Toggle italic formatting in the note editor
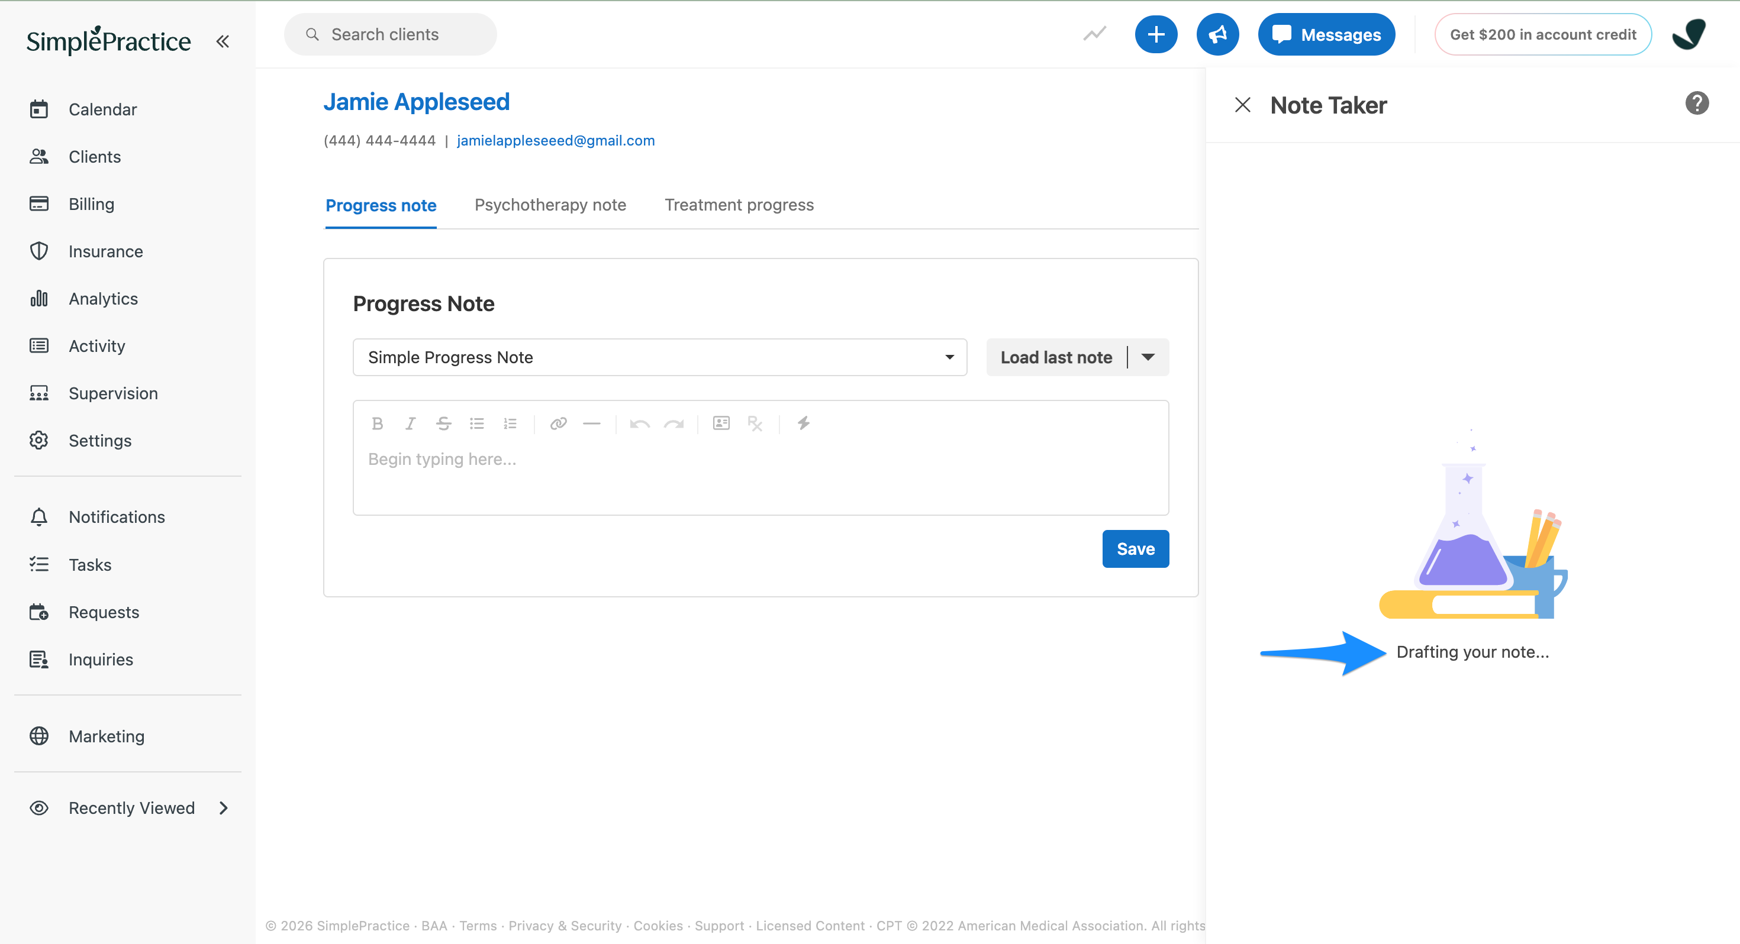 point(410,423)
